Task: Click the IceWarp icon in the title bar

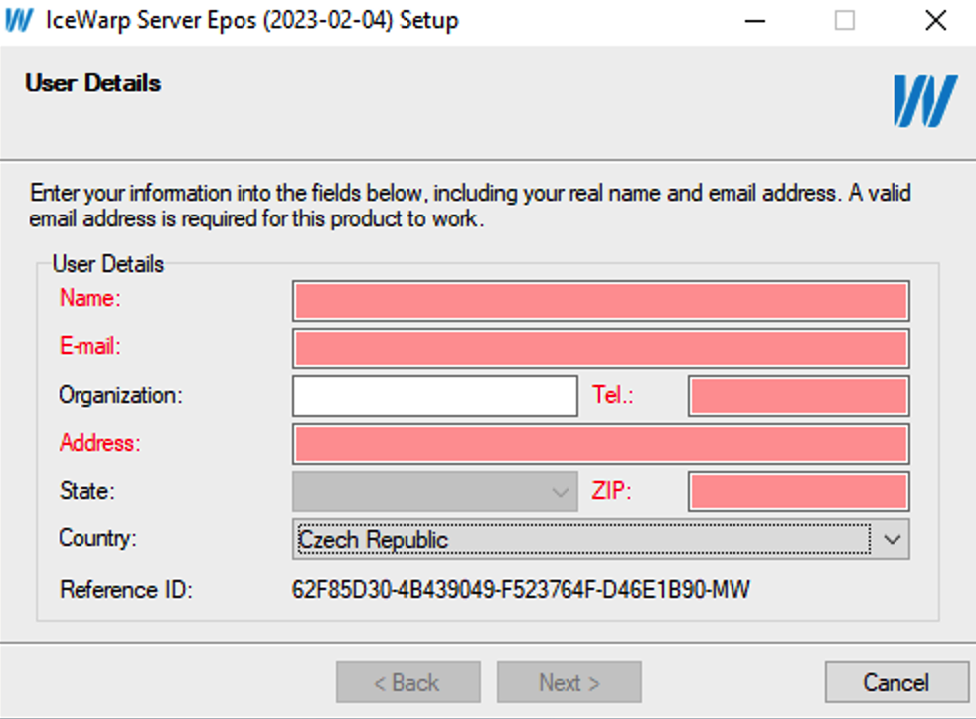Action: pos(19,20)
